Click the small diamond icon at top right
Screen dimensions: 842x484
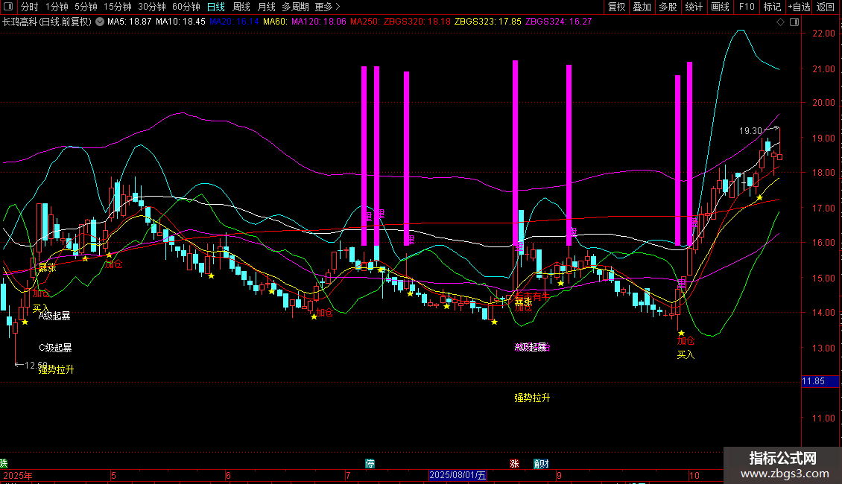pos(780,22)
